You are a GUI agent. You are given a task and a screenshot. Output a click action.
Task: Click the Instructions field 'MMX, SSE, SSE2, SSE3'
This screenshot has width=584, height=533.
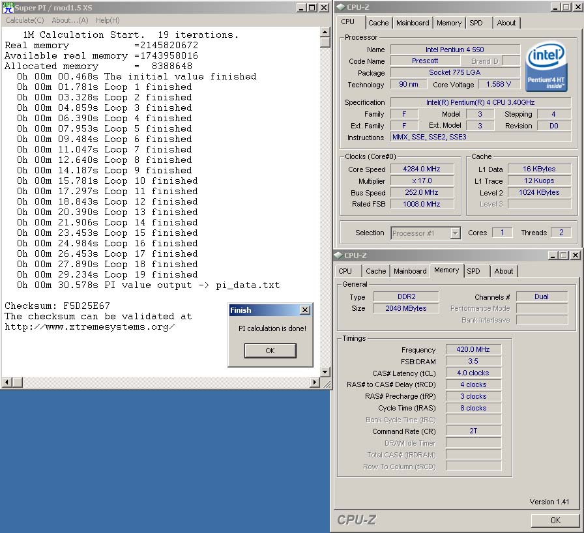pos(480,137)
